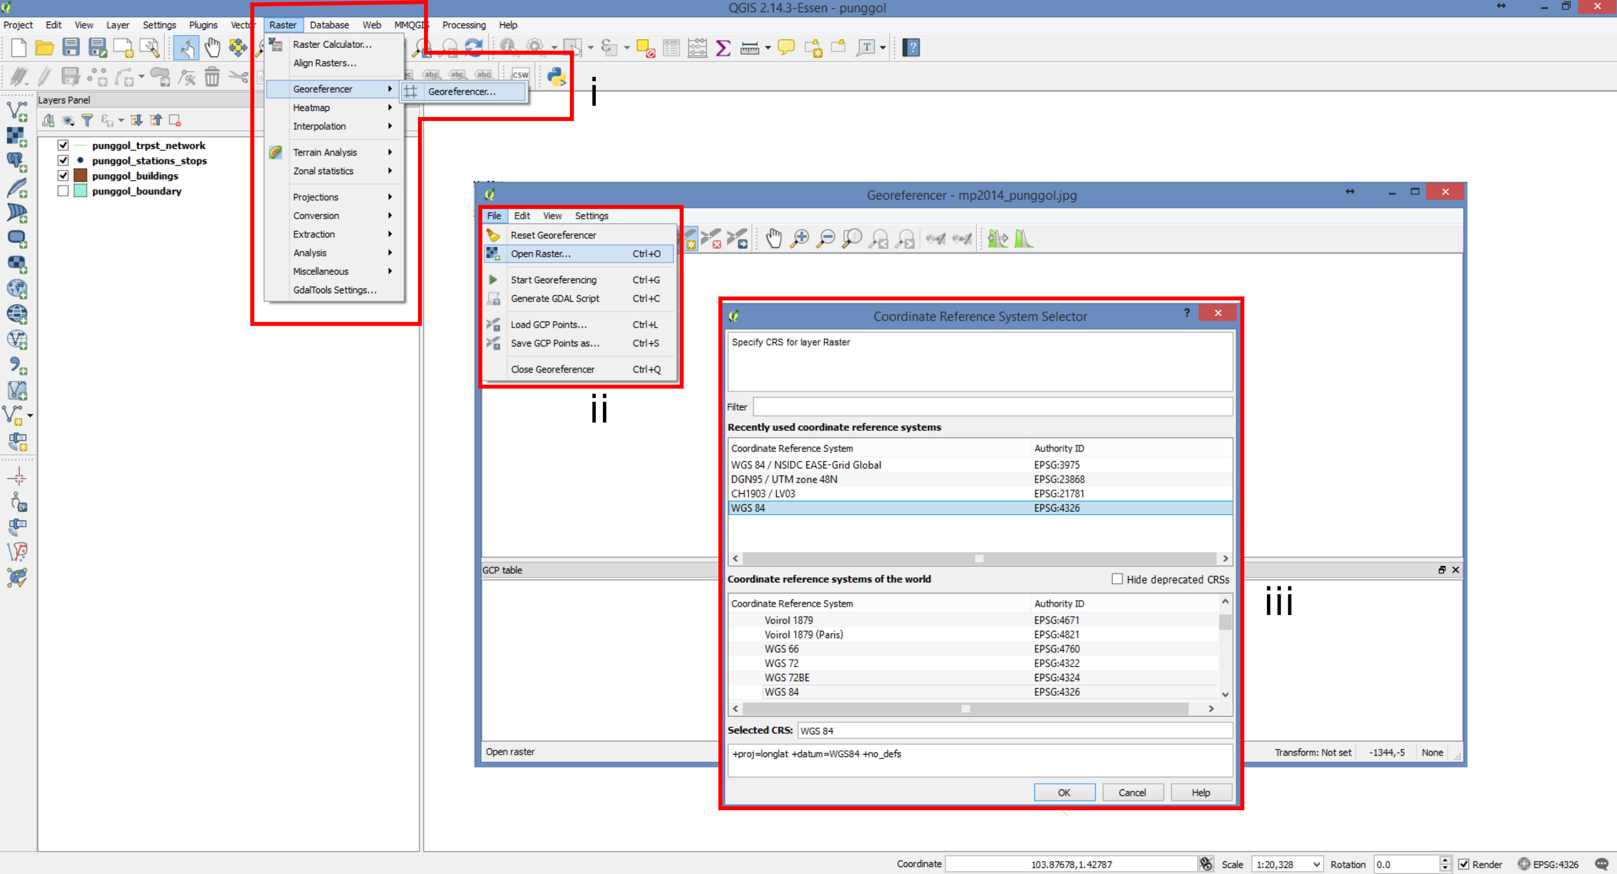
Task: Click the Open Project folder icon
Action: point(45,48)
